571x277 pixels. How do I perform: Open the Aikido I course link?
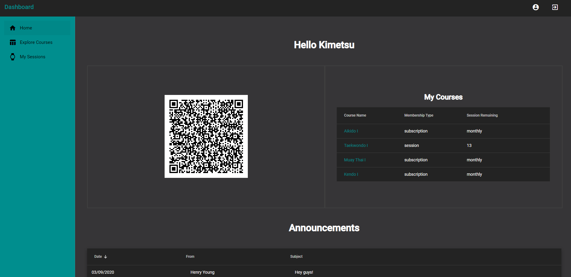[x=351, y=131]
